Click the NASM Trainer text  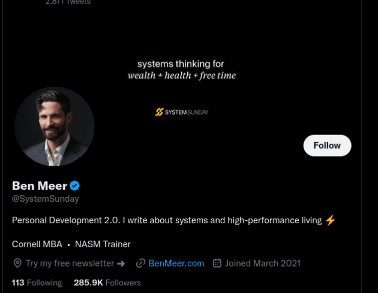(x=103, y=244)
